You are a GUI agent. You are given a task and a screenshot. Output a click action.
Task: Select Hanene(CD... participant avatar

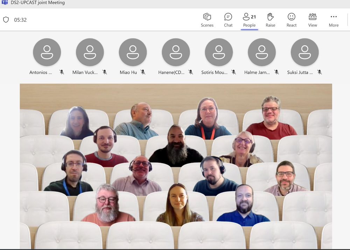coord(176,52)
